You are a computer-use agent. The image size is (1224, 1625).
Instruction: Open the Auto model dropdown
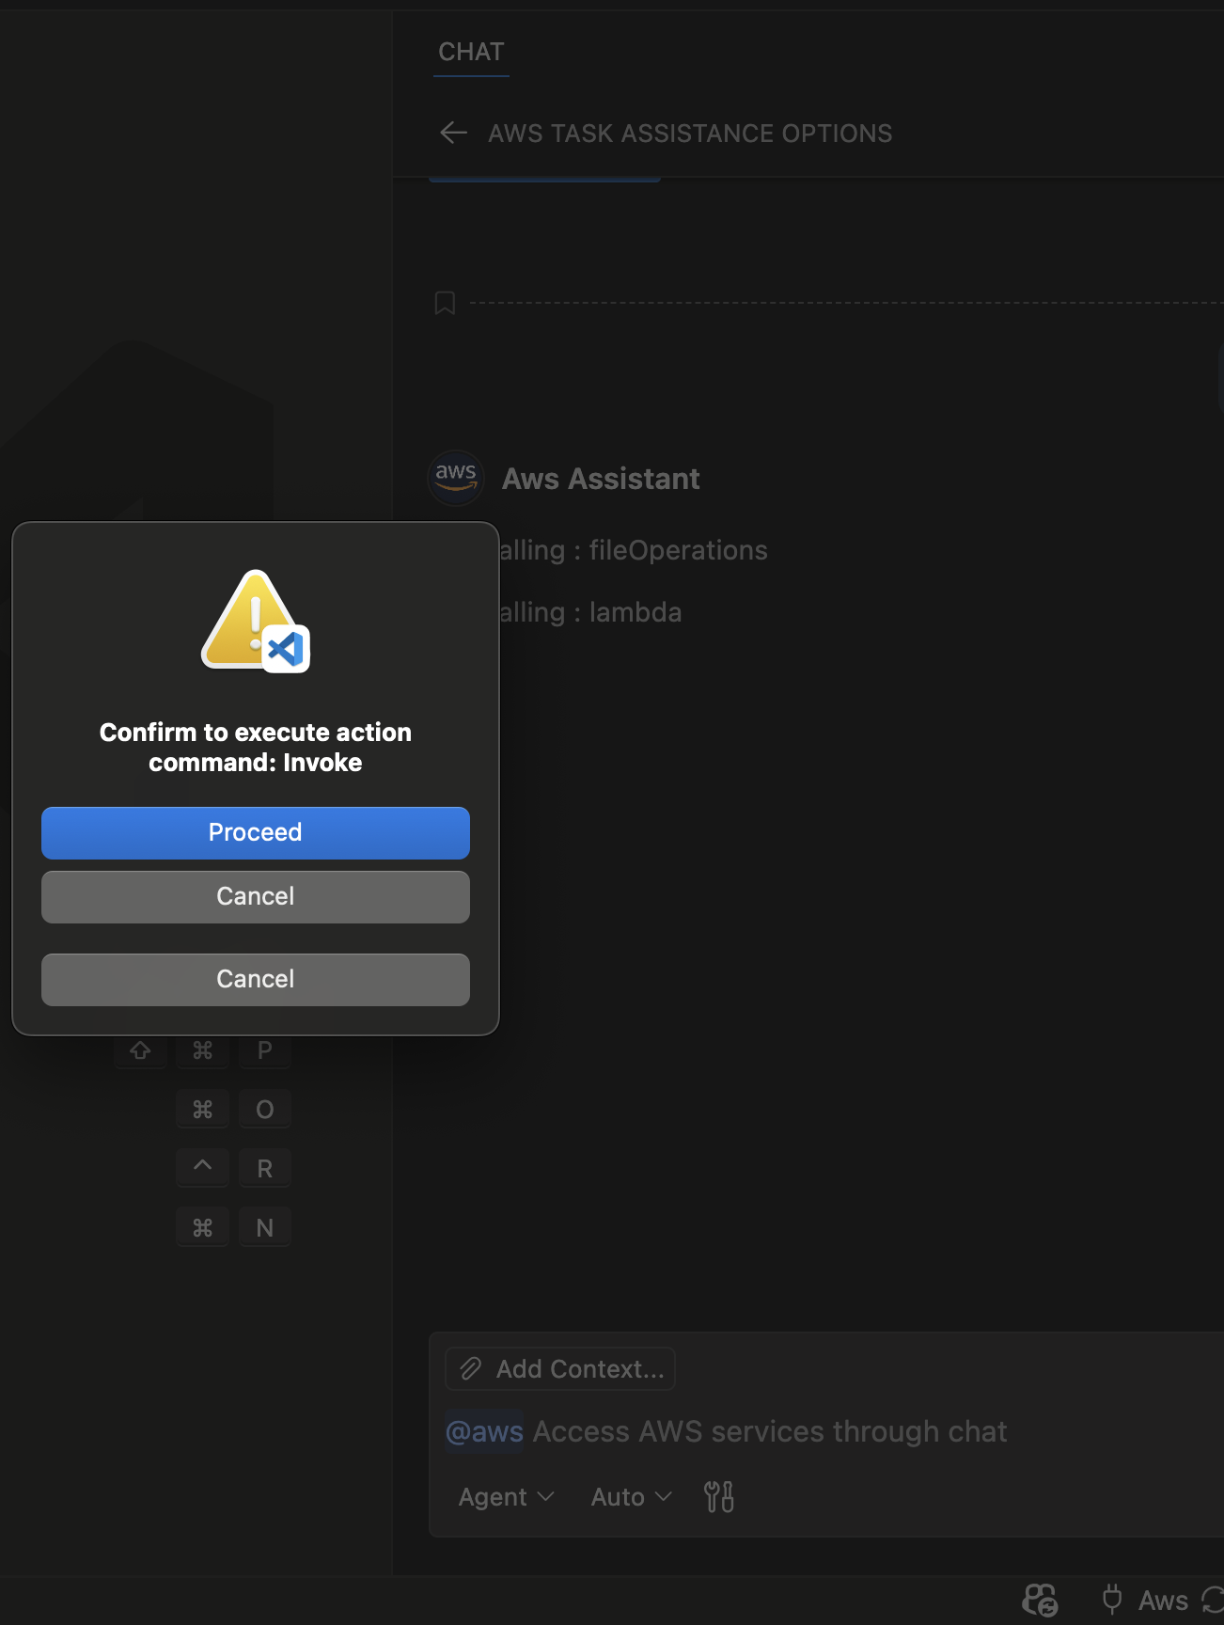point(631,1496)
